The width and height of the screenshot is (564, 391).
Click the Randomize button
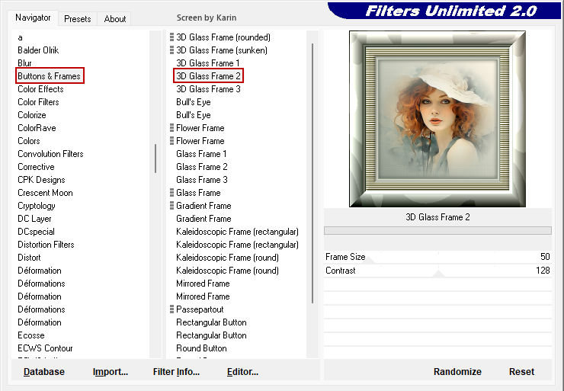[457, 372]
